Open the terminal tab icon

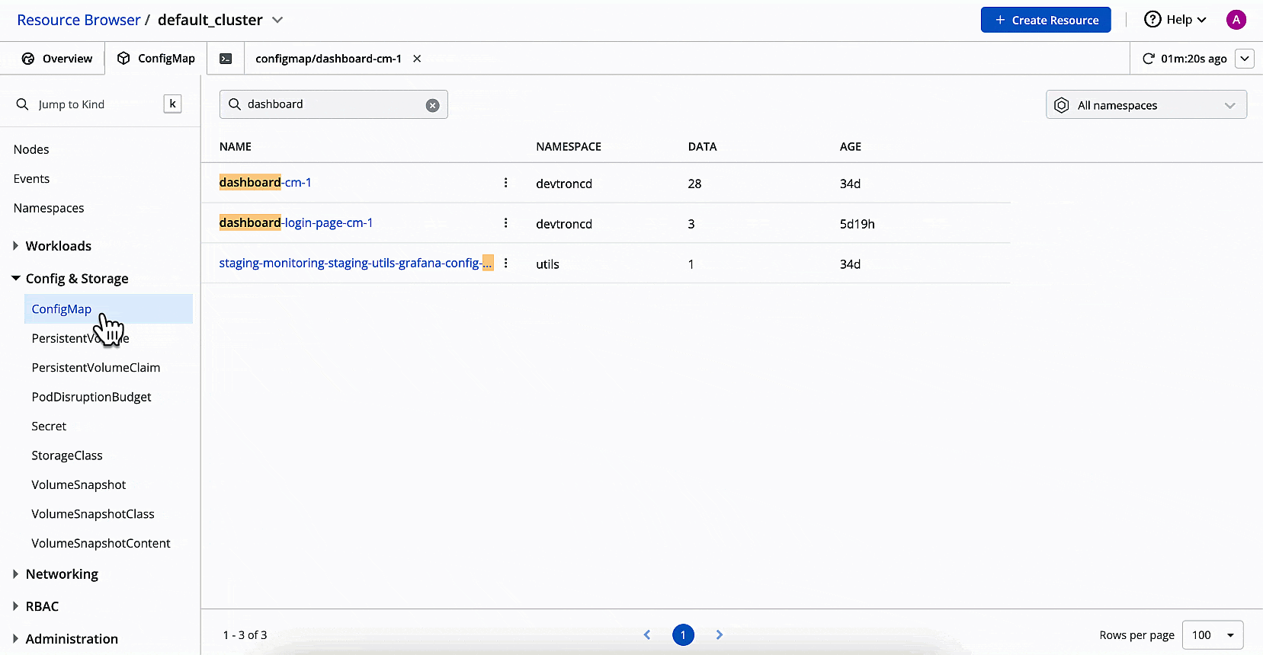point(226,59)
